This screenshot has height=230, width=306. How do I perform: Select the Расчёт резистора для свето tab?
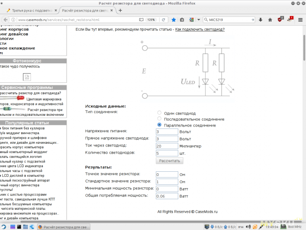85,11
